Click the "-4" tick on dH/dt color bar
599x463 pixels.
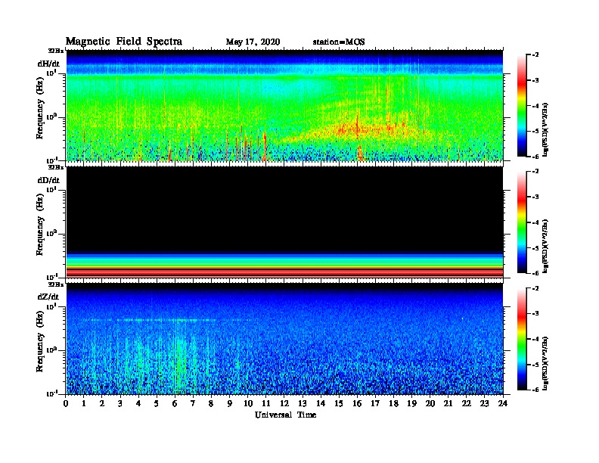(535, 106)
